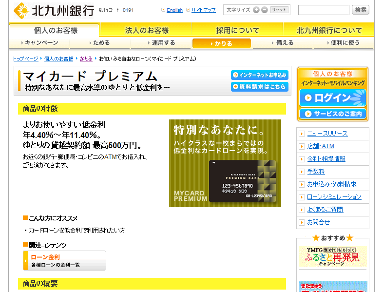383x292 pixels.
Task: Click arrow icon beside 手数料
Action: (x=302, y=172)
